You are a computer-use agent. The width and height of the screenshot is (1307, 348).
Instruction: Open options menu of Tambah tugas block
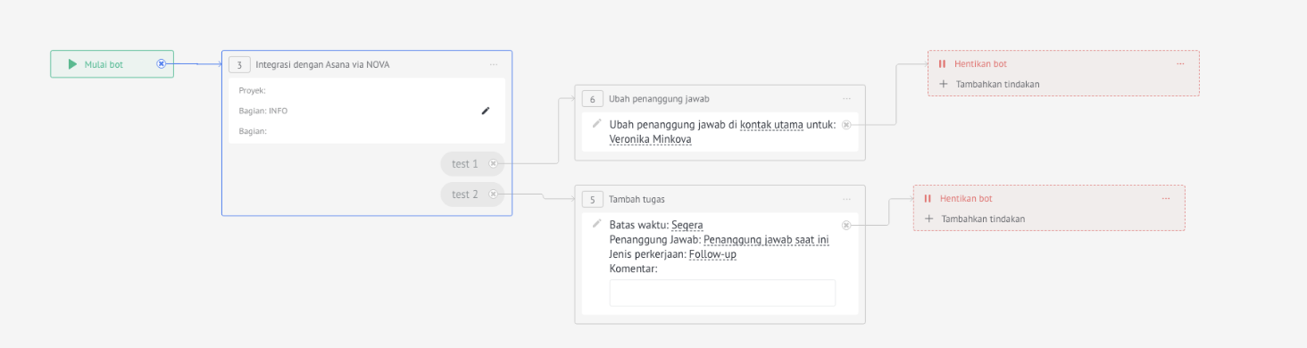[x=846, y=199]
